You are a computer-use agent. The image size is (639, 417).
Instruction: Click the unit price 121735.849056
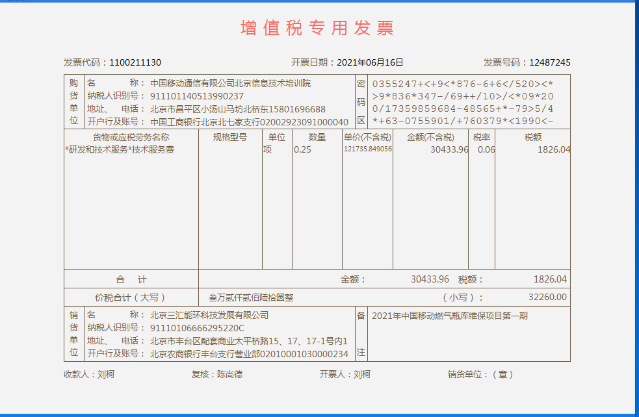coord(367,149)
